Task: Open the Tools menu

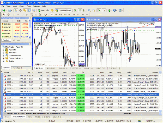Action: [x=29, y=6]
